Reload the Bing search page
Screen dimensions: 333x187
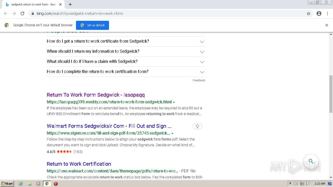(x=22, y=14)
